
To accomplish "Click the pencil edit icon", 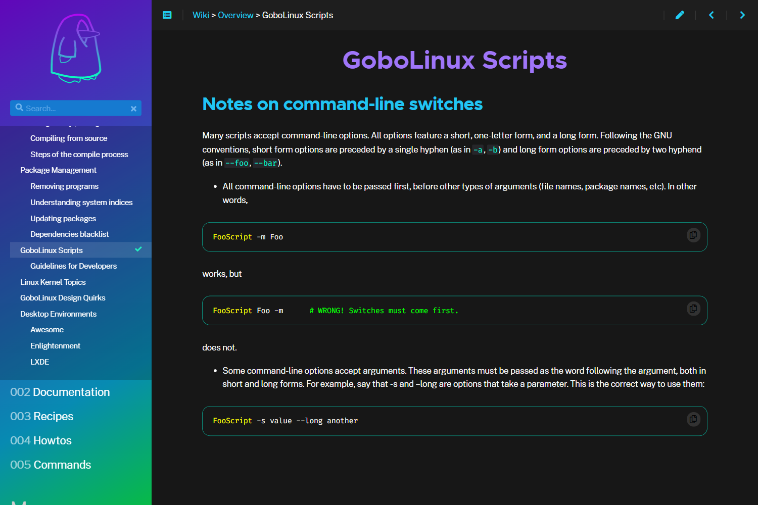I will 680,15.
